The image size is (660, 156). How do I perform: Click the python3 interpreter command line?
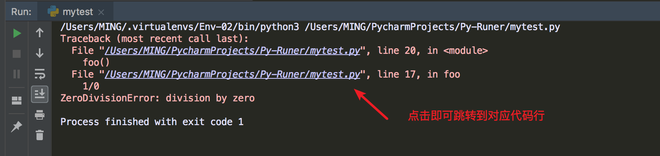(310, 27)
